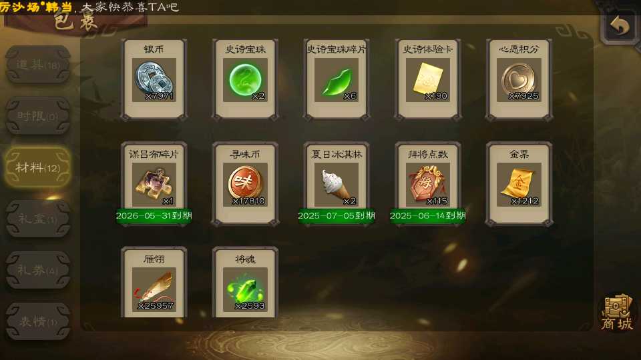Select the red 寻味币 coin item

click(x=245, y=184)
